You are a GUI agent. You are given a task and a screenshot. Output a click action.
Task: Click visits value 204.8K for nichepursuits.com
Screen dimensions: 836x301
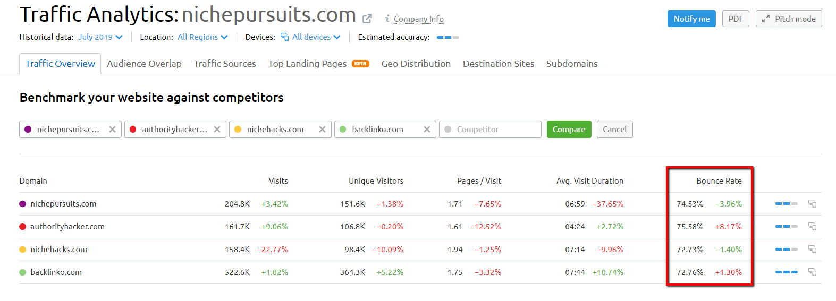237,204
